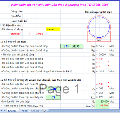
Task: Click the Insert Worksheet icon after Sheet3
Action: pyautogui.click(x=44, y=111)
